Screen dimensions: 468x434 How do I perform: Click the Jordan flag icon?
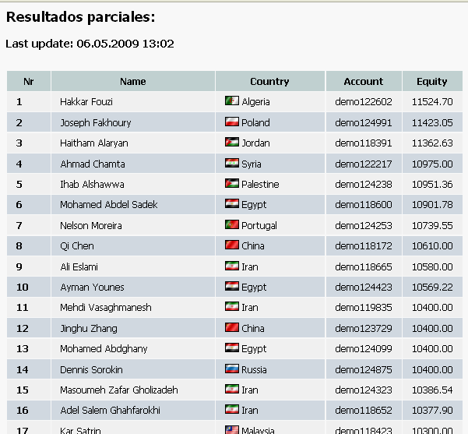tap(231, 143)
